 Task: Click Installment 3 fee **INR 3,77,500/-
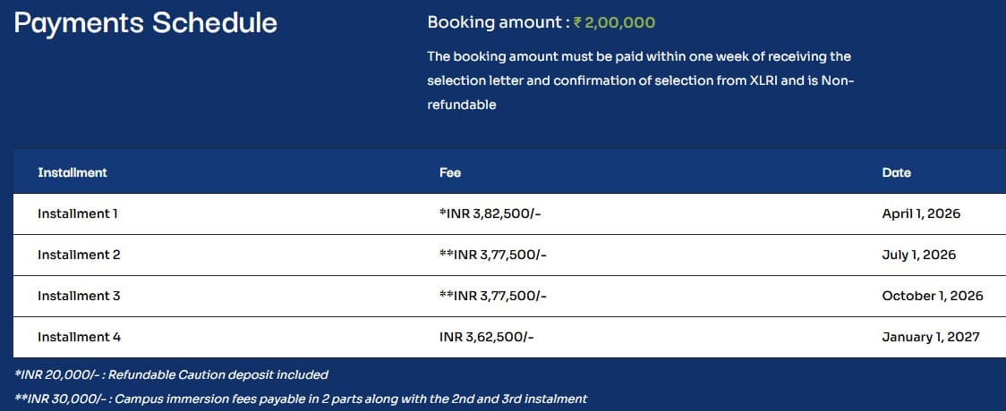tap(493, 296)
